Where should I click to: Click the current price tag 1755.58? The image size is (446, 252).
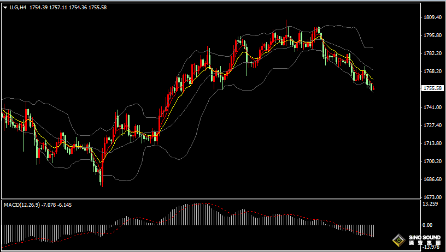[433, 88]
